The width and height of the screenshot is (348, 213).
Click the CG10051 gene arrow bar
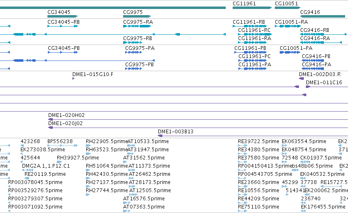click(x=287, y=8)
